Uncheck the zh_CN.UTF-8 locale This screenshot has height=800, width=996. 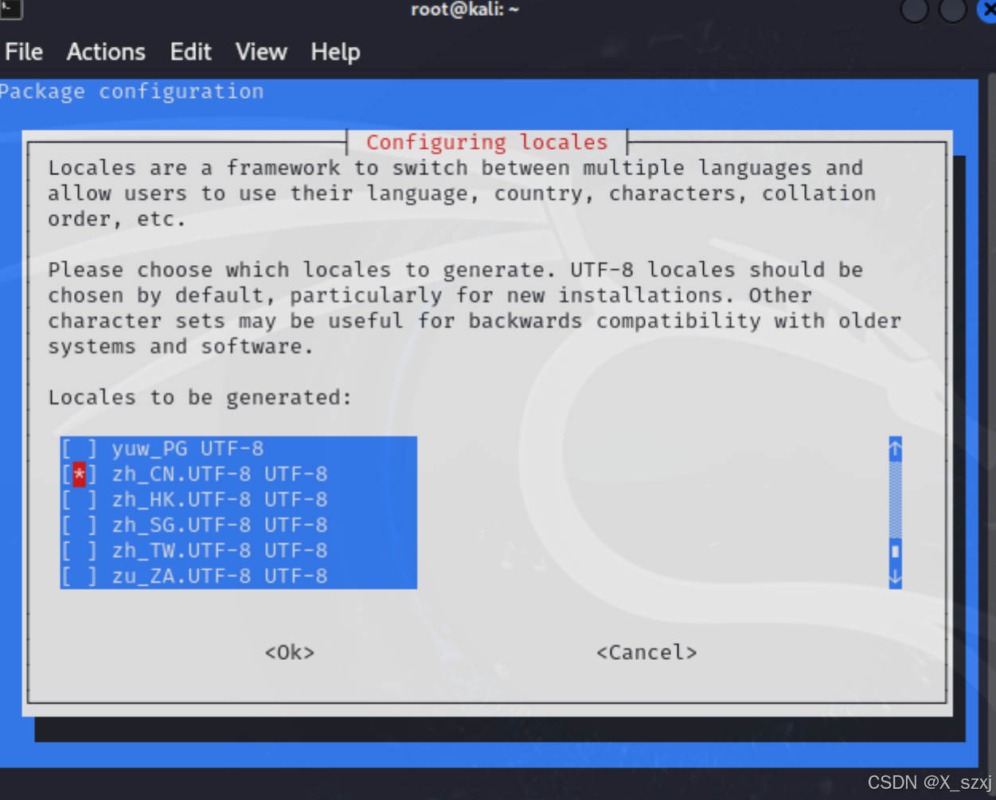click(80, 474)
